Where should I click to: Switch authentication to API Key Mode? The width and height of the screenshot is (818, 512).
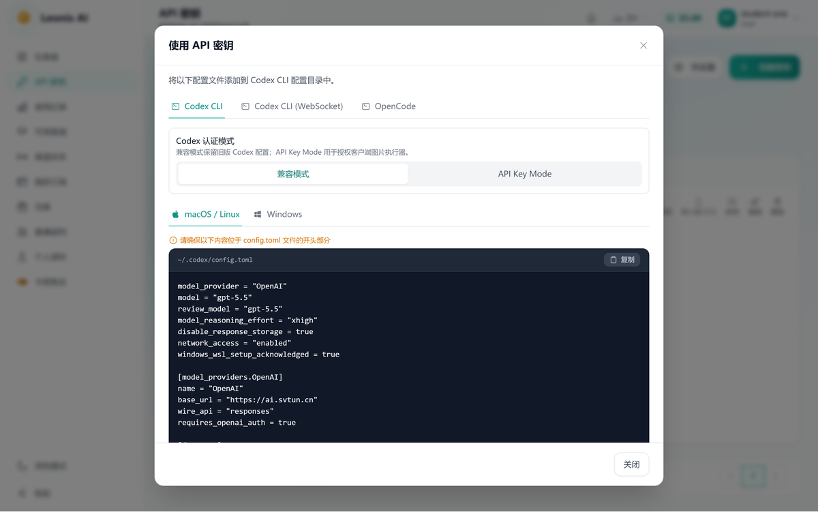tap(525, 174)
